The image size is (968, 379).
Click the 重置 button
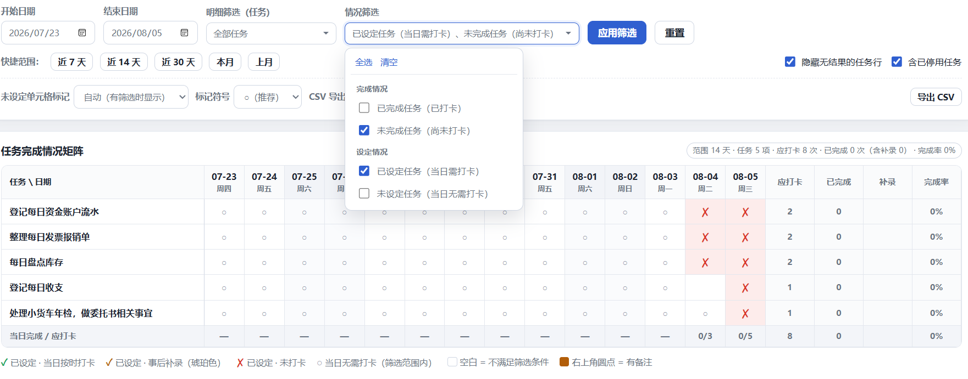[x=674, y=33]
